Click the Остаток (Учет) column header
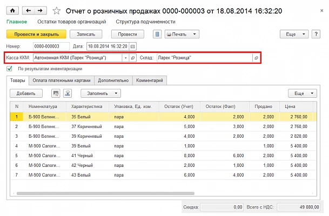Screen dimensions: 329x216 point(179,106)
